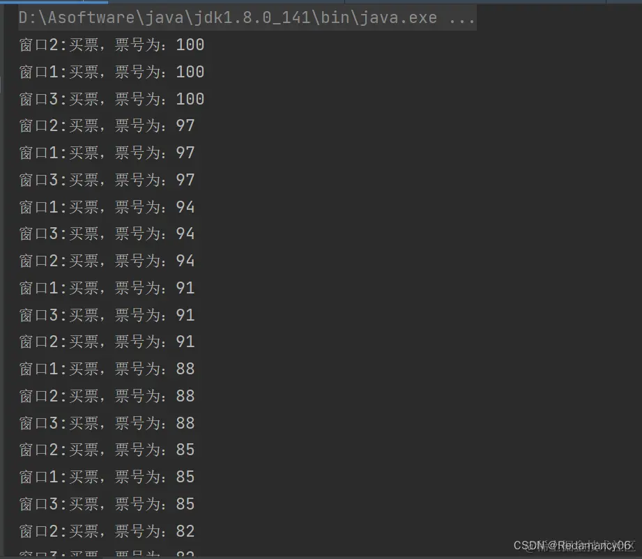Screen dimensions: 642x559
Task: Select row 窗口2 票号为 85
Action: (x=107, y=450)
